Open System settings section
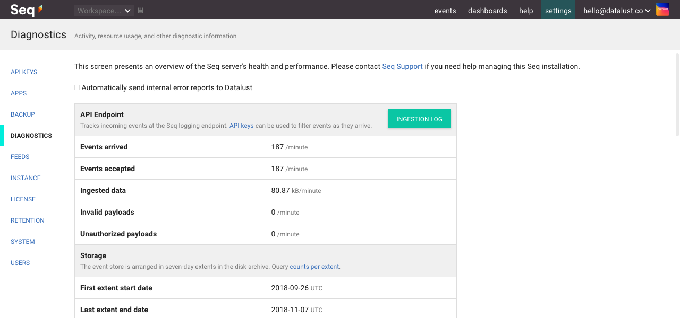The image size is (680, 318). (23, 242)
